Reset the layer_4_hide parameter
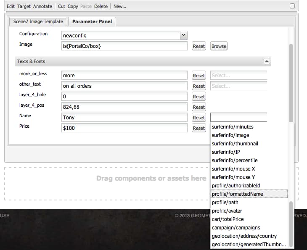 (x=199, y=97)
